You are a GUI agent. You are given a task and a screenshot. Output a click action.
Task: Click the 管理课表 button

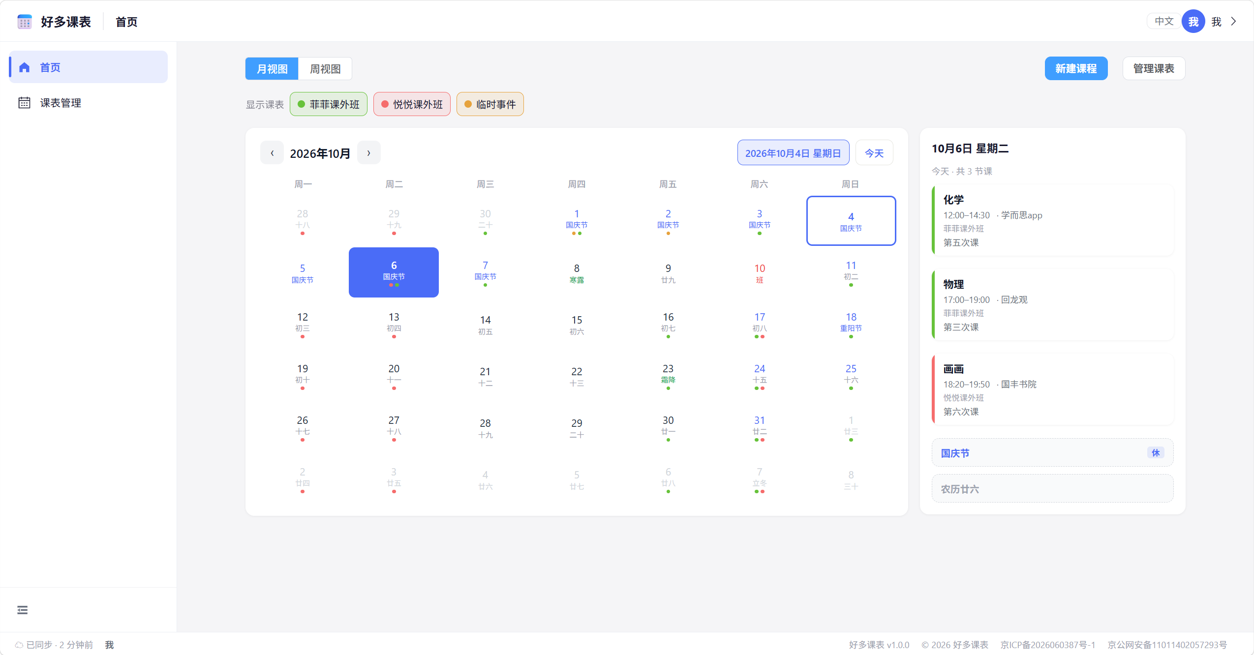(1154, 68)
